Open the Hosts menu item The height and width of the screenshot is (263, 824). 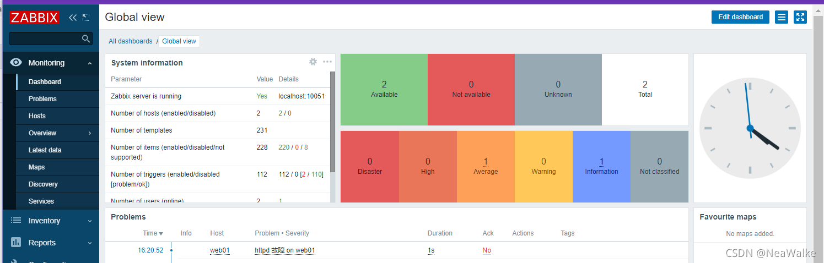(x=58, y=116)
